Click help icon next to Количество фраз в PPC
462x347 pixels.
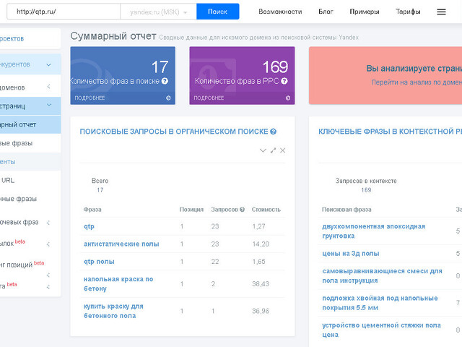pyautogui.click(x=284, y=81)
